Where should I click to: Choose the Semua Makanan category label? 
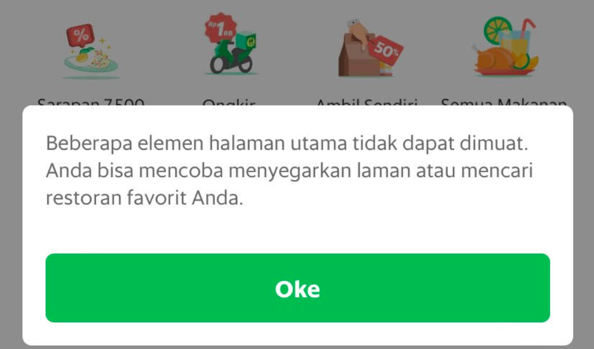pyautogui.click(x=504, y=102)
